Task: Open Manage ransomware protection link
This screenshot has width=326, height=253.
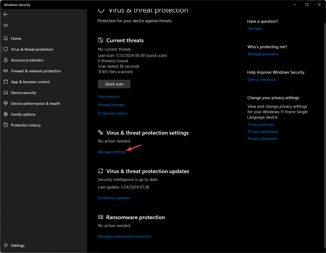Action: [x=124, y=236]
